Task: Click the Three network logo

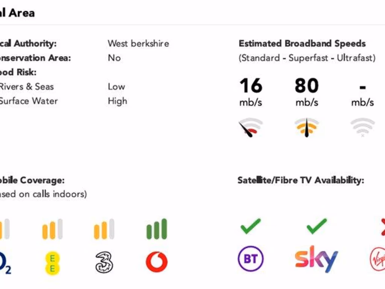Action: [x=104, y=262]
